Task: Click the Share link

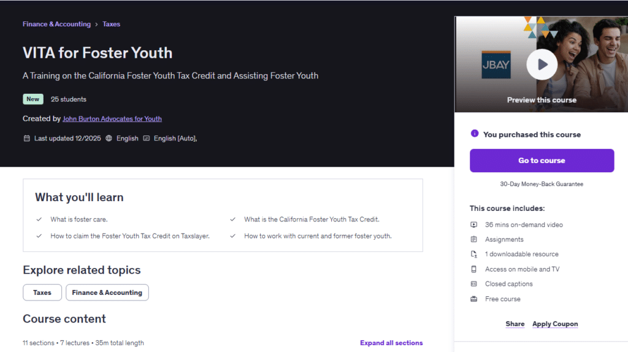Action: pyautogui.click(x=515, y=324)
